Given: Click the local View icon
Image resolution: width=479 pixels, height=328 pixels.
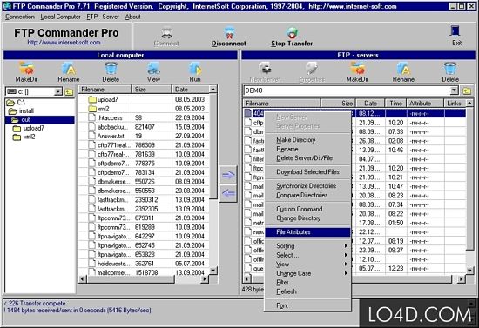Looking at the screenshot, I should (153, 69).
